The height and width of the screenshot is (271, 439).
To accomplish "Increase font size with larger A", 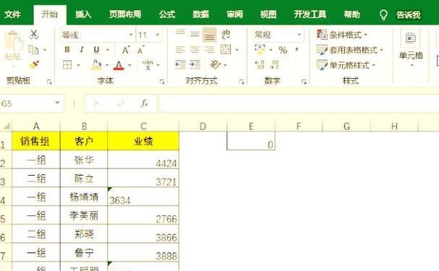I will pos(126,50).
